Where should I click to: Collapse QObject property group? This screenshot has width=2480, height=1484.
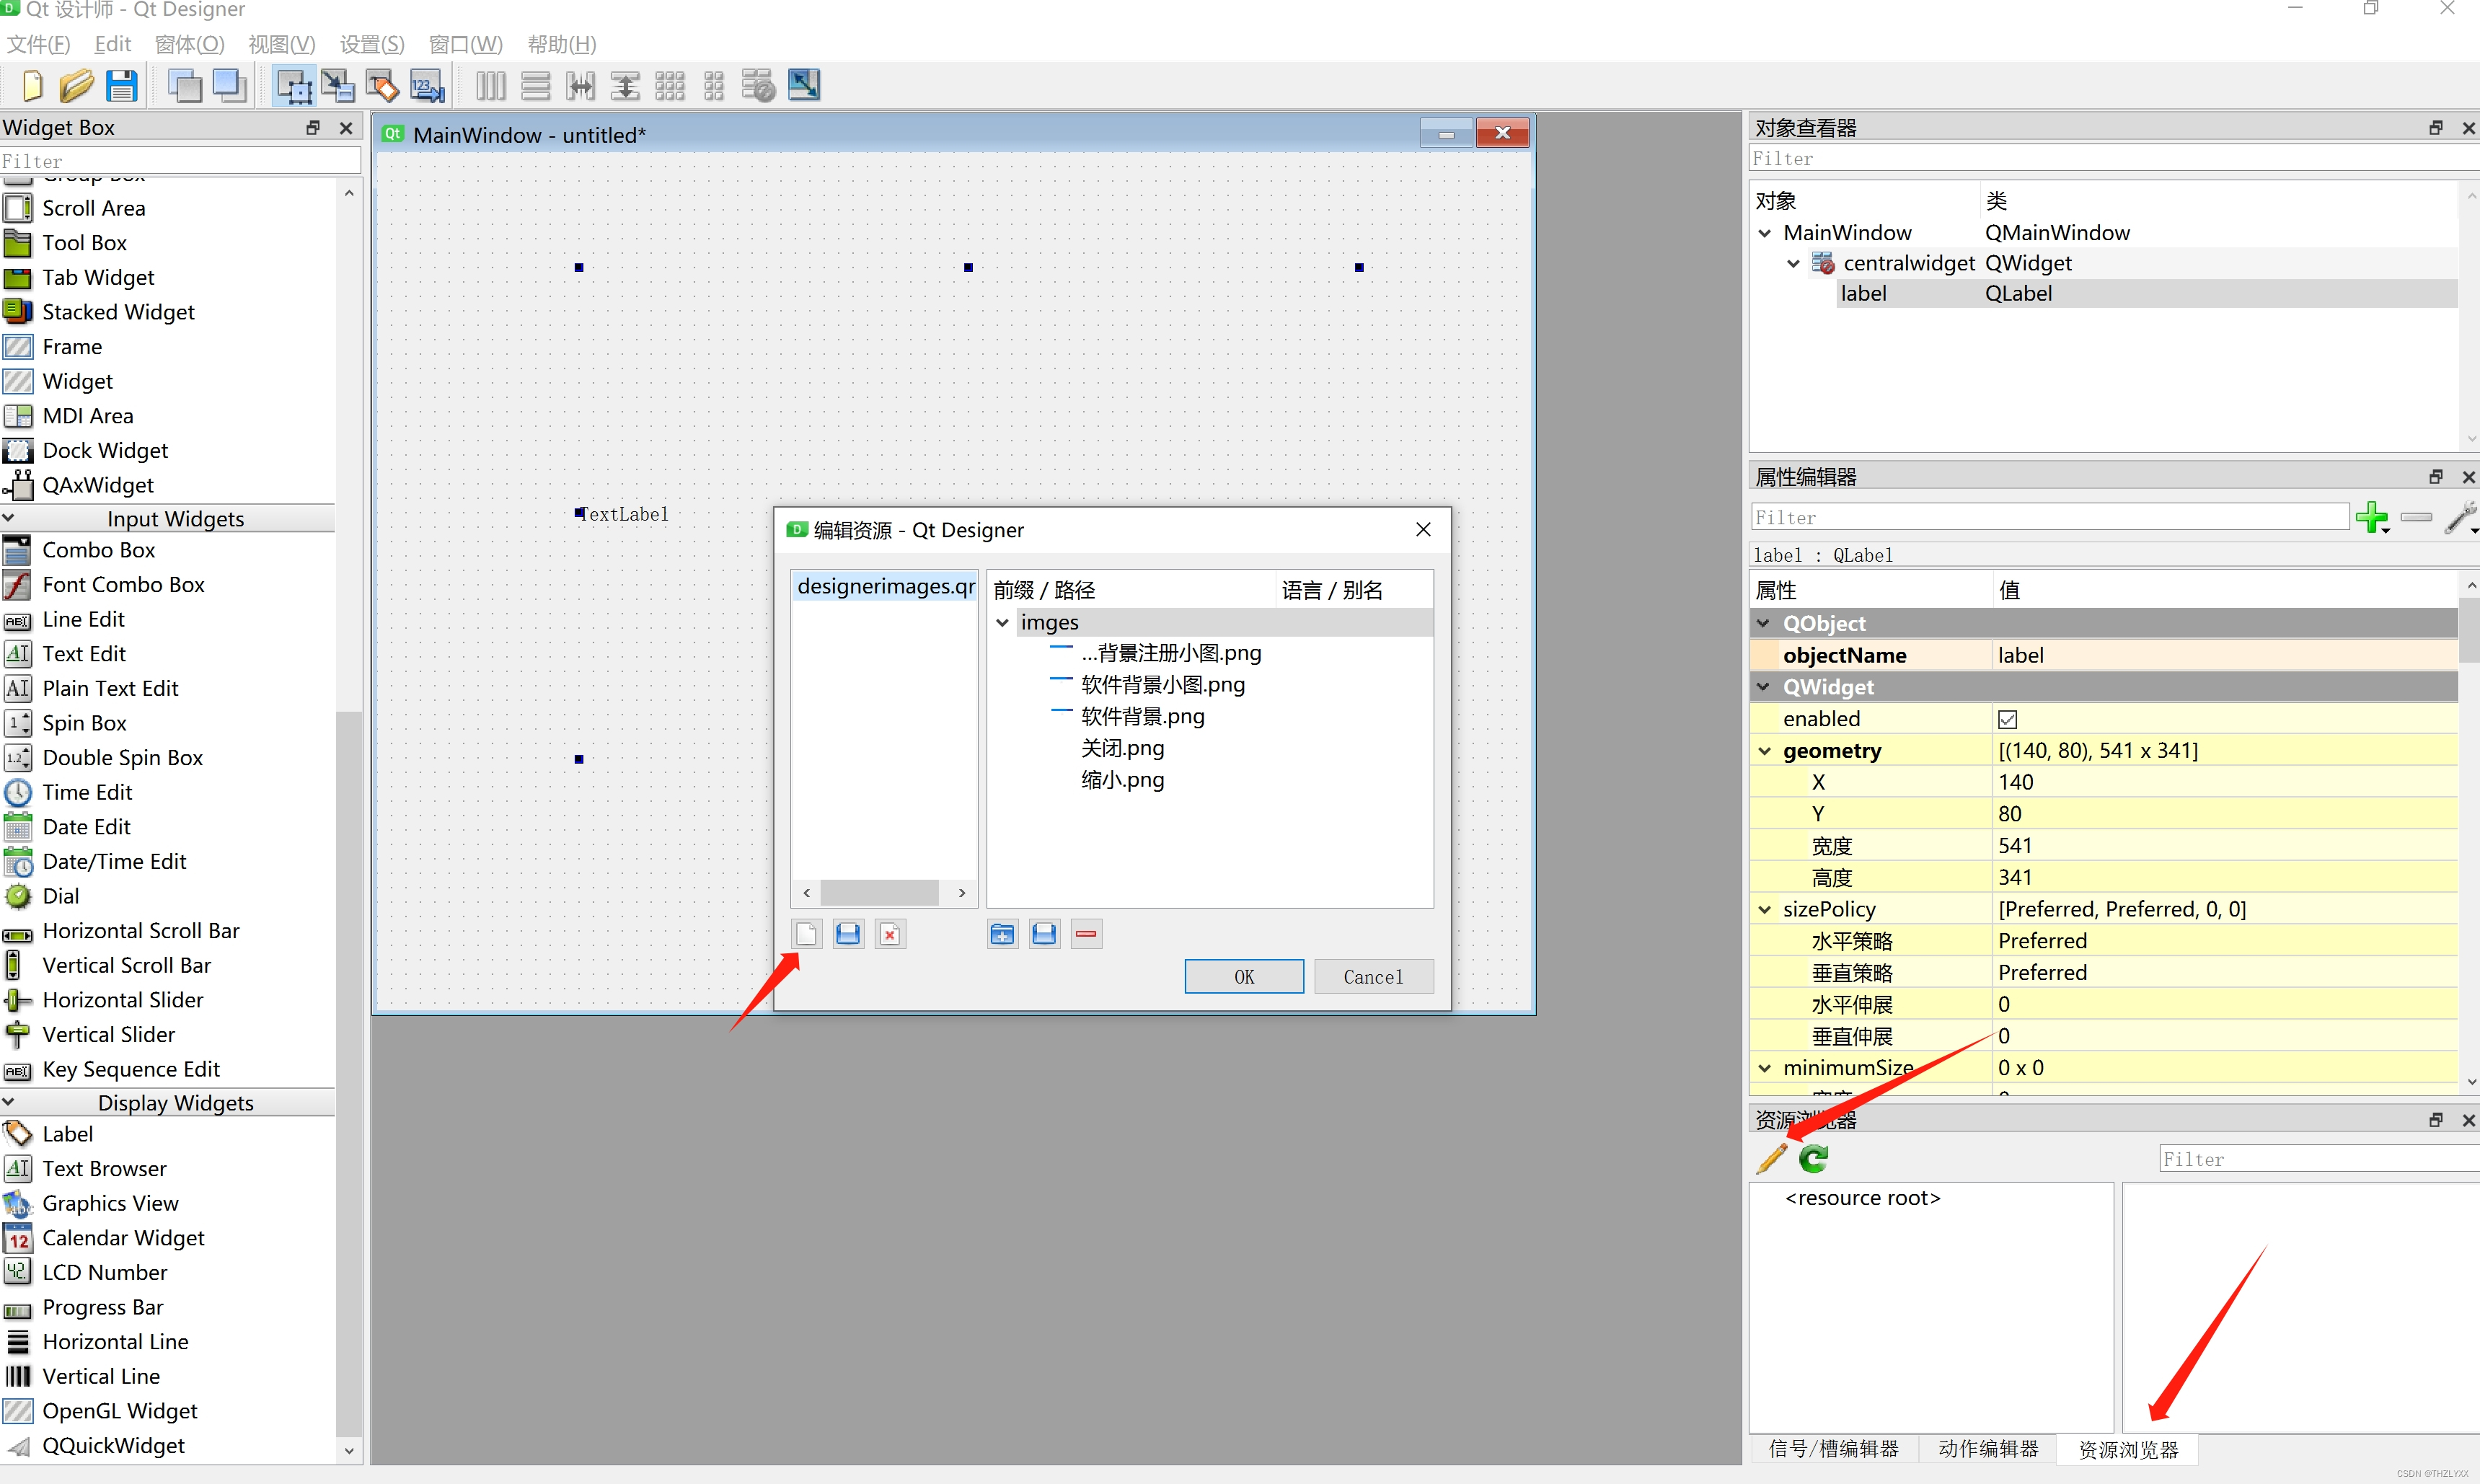(x=1764, y=623)
